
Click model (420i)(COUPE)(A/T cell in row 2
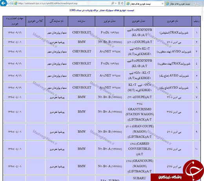click(x=140, y=42)
